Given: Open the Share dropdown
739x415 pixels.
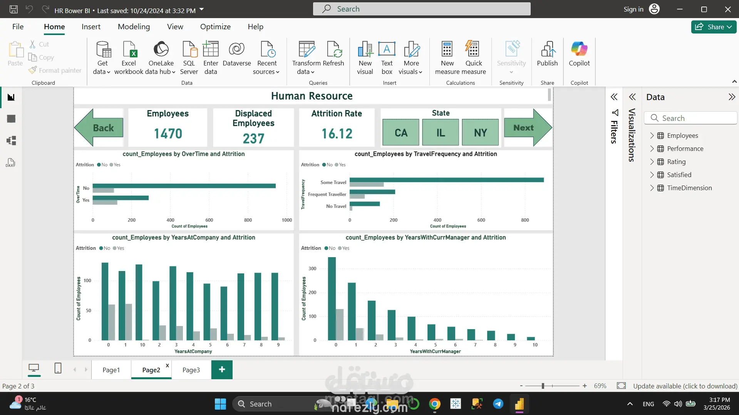Looking at the screenshot, I should click(714, 27).
